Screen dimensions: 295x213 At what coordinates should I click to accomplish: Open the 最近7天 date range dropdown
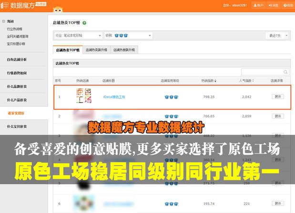pyautogui.click(x=278, y=35)
